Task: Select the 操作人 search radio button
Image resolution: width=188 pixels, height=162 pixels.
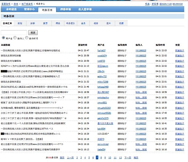Action: tap(15, 38)
